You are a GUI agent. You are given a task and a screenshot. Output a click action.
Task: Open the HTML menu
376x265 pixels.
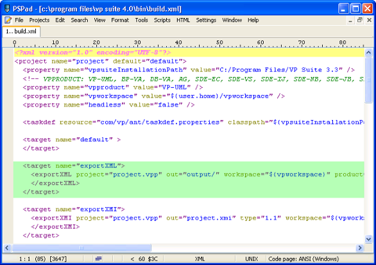point(184,20)
